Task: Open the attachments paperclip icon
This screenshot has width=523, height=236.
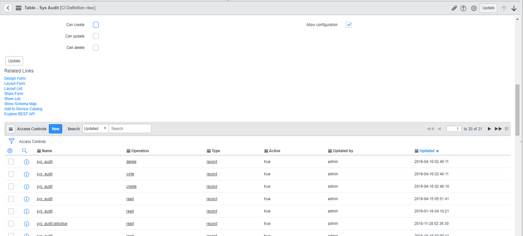Action: click(454, 8)
